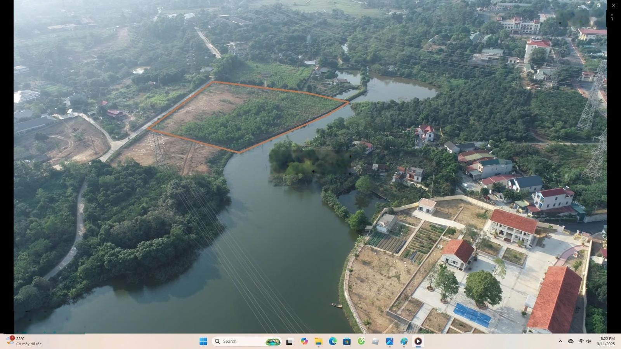The image size is (621, 349).
Task: Open the Windows Start menu
Action: tap(203, 341)
